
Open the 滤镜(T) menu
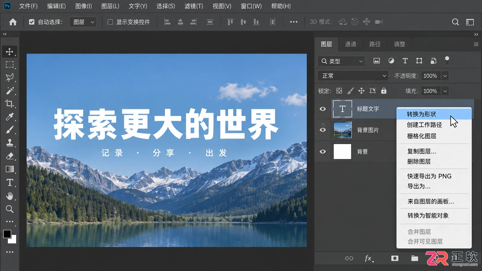pyautogui.click(x=194, y=6)
